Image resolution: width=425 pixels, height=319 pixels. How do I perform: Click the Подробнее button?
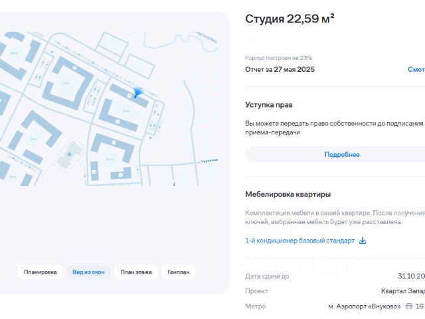(342, 155)
